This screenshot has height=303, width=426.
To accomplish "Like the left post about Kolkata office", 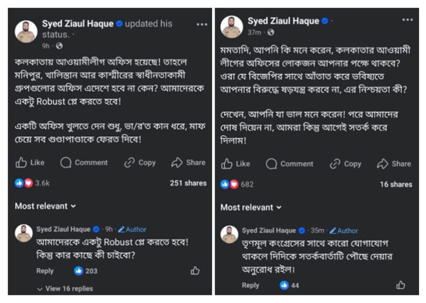I will pyautogui.click(x=30, y=163).
